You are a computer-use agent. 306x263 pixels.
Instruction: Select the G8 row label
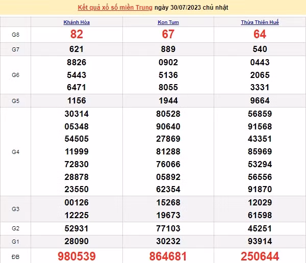point(15,35)
